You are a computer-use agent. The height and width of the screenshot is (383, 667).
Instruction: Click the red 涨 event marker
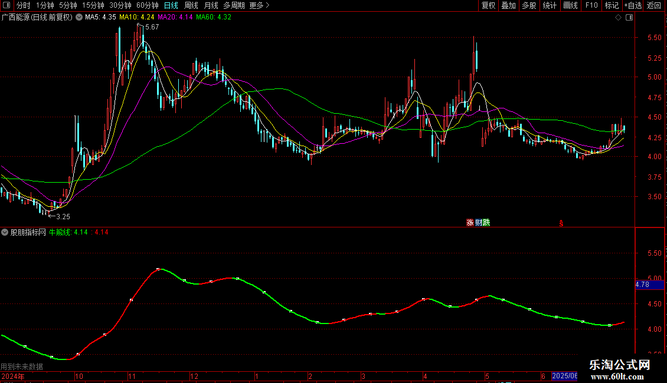pos(470,223)
